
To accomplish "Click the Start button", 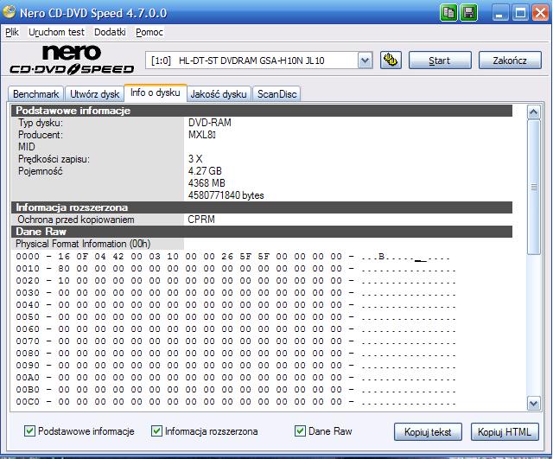I will click(x=440, y=61).
